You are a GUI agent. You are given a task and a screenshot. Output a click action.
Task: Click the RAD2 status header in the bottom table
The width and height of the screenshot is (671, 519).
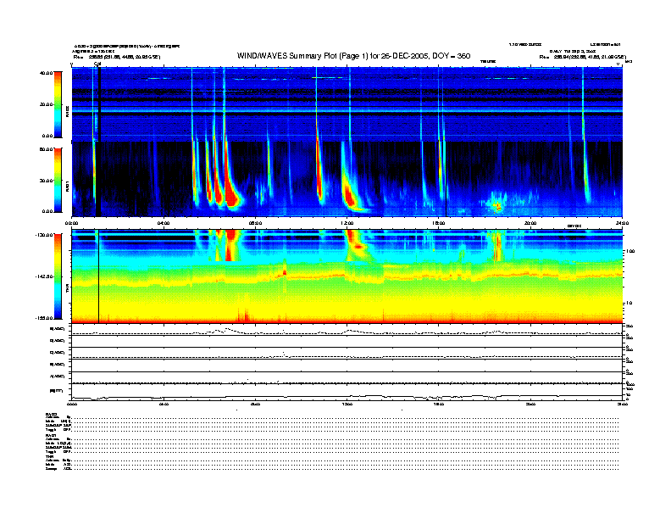(x=51, y=414)
